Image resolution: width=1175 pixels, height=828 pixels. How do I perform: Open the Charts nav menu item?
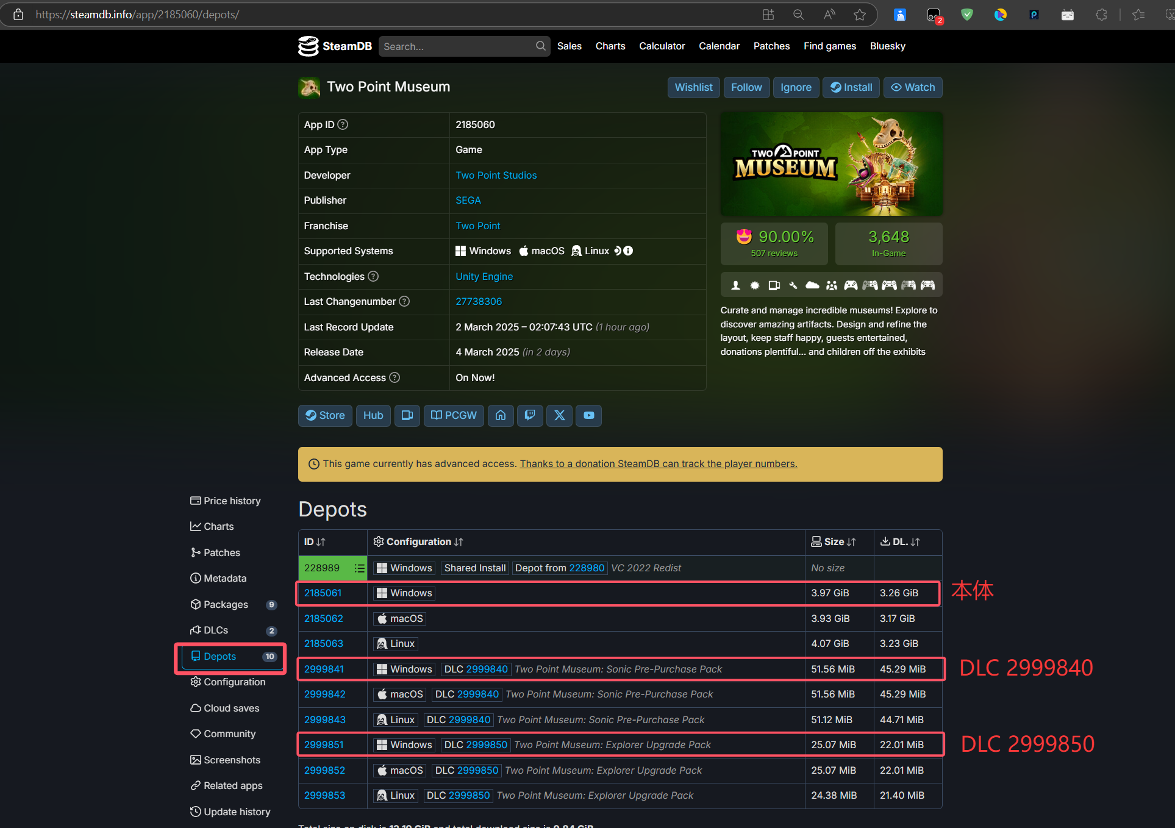[x=610, y=46]
